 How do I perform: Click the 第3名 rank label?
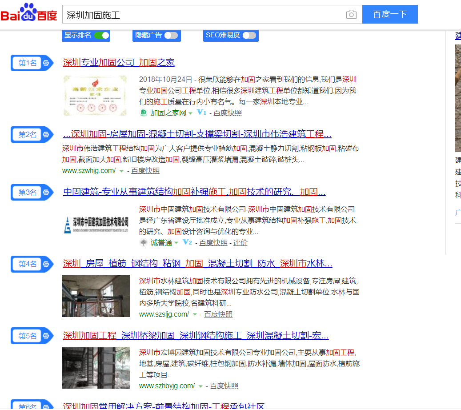coord(28,193)
